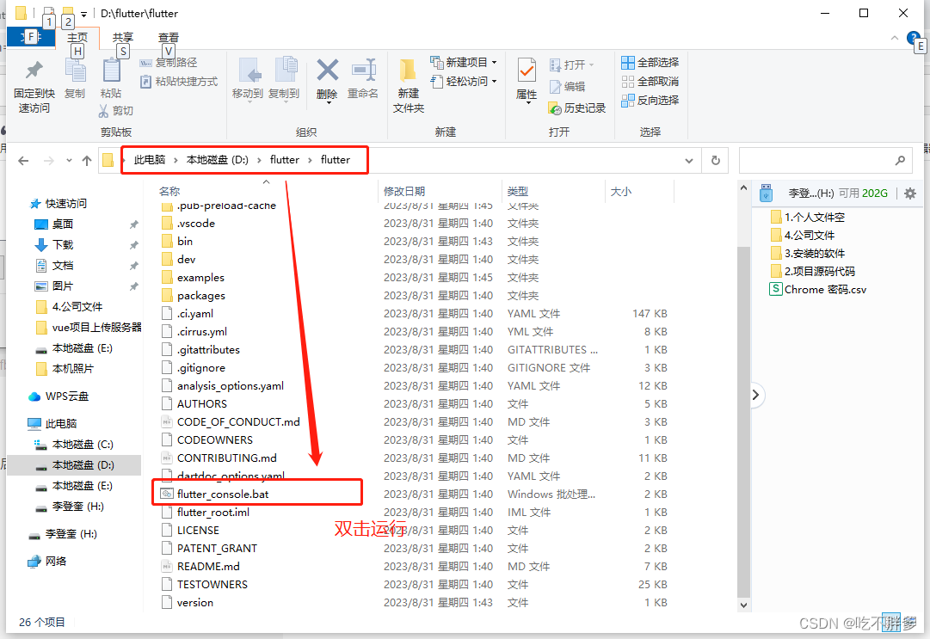This screenshot has height=639, width=930.
Task: Click This PC breadcrumb segment
Action: click(150, 160)
